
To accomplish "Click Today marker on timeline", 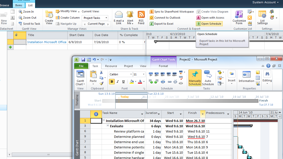I will click(125, 97).
